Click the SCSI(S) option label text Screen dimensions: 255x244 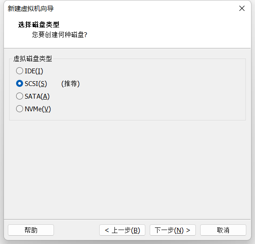click(36, 84)
